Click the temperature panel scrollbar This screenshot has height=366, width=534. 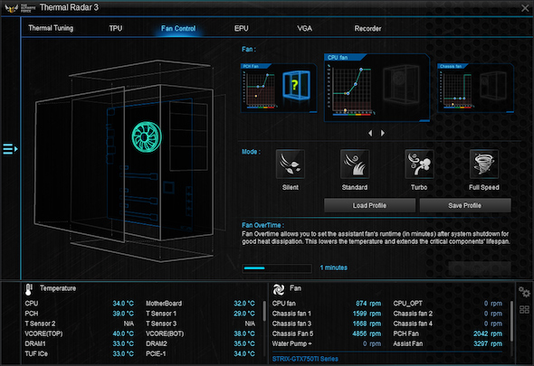(x=264, y=311)
